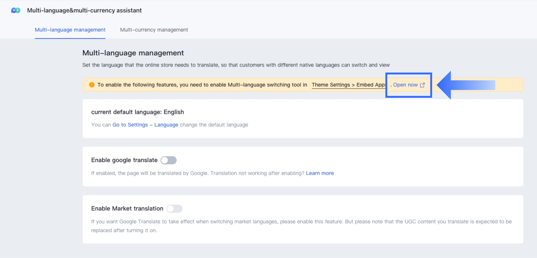Open the Multi-currency management tab

[x=154, y=30]
